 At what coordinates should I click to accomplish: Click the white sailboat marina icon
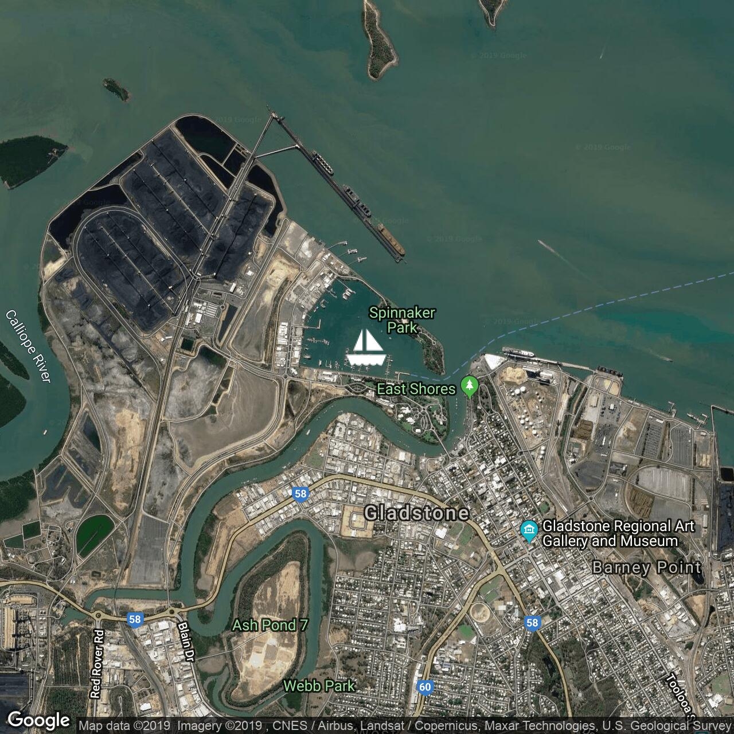pos(365,348)
